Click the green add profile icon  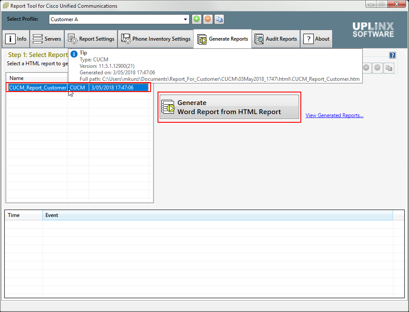click(x=196, y=19)
